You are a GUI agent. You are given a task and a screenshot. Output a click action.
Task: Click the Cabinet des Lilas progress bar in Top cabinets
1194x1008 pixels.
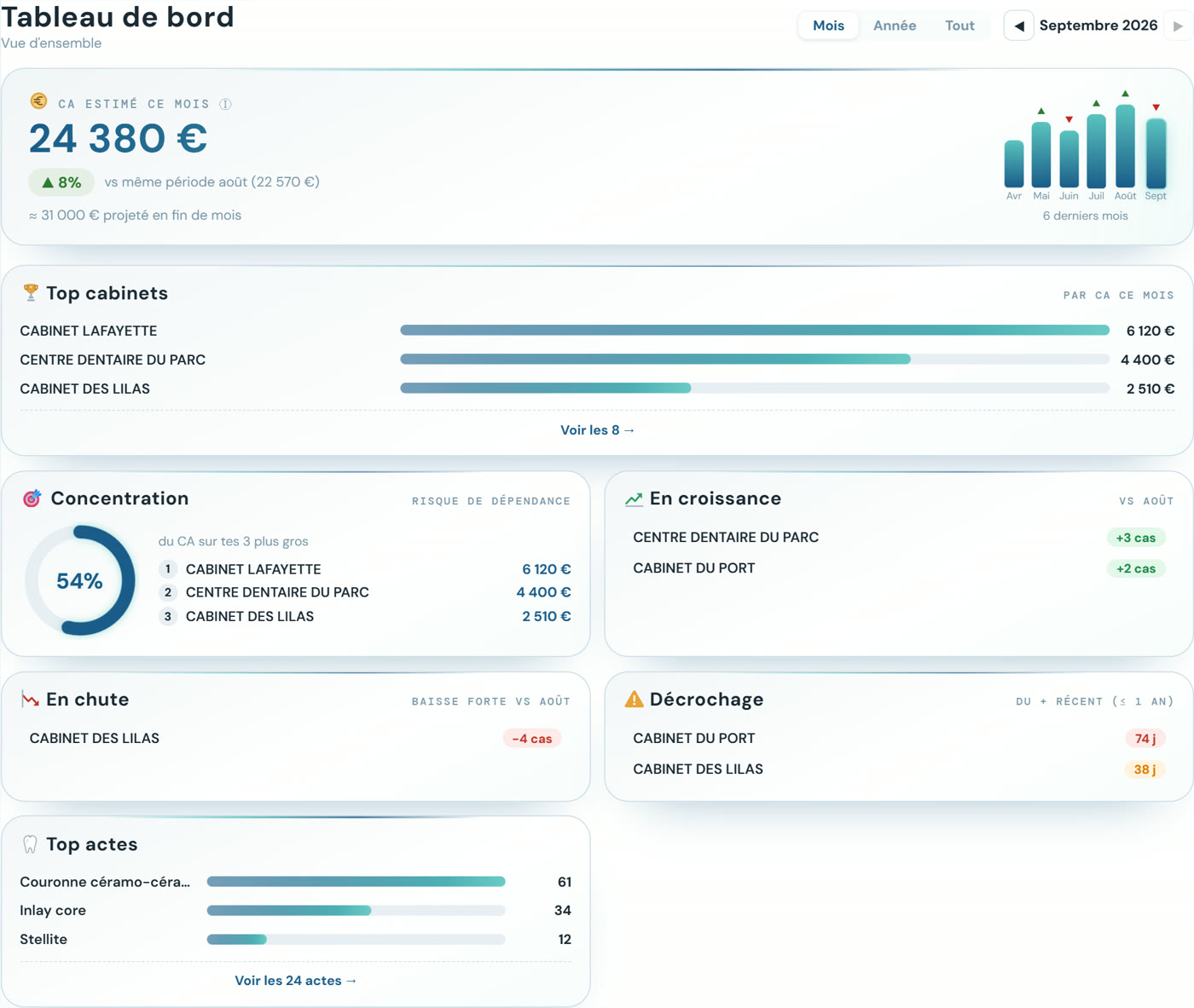(x=755, y=389)
